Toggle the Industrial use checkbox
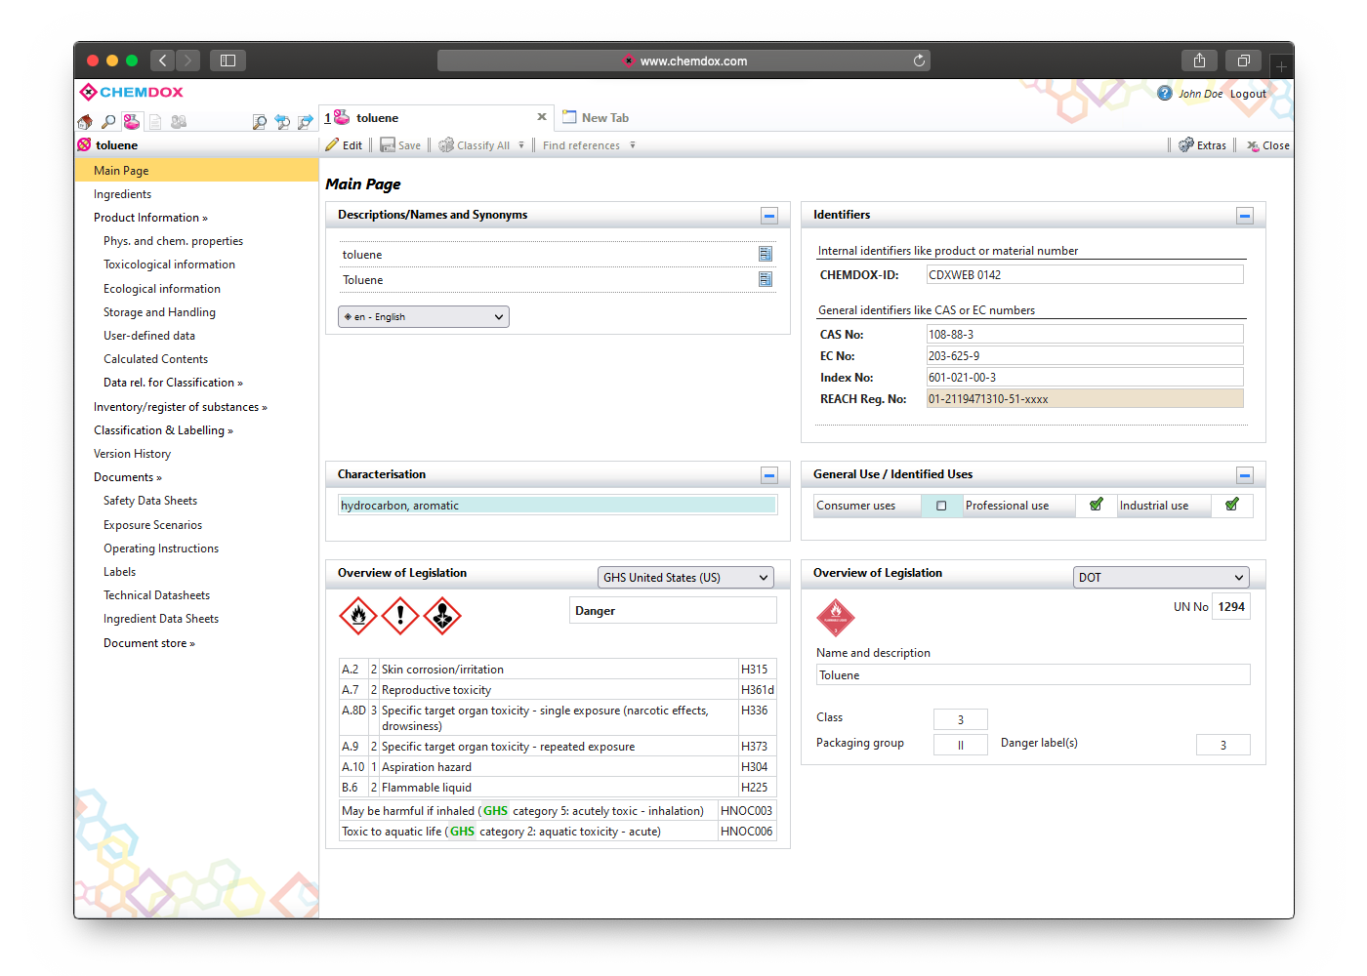 pyautogui.click(x=1232, y=505)
